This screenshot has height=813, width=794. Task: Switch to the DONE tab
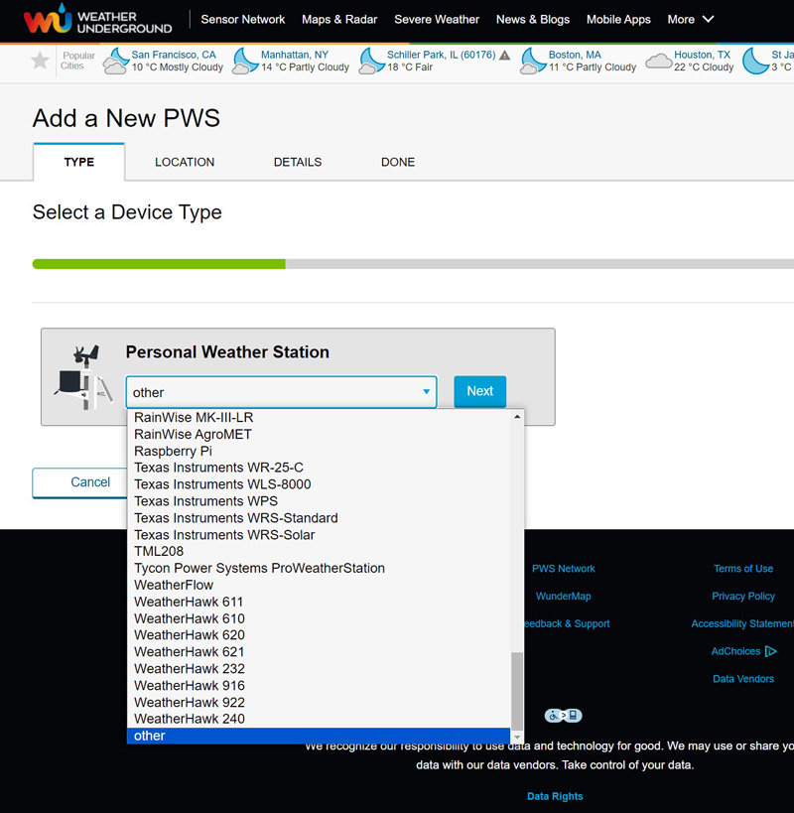coord(398,162)
